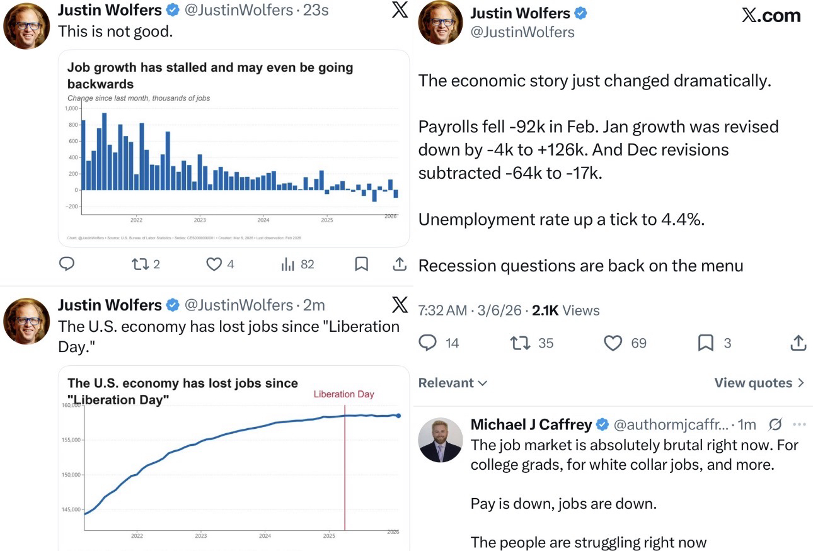Reply to the "This is not good" tweet

pos(67,264)
